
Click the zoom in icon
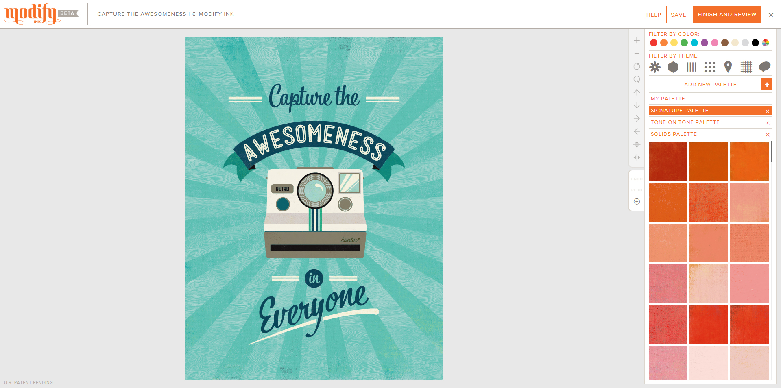tap(637, 40)
